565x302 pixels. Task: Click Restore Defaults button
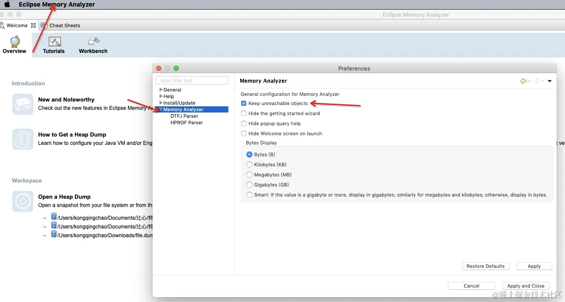click(x=485, y=266)
